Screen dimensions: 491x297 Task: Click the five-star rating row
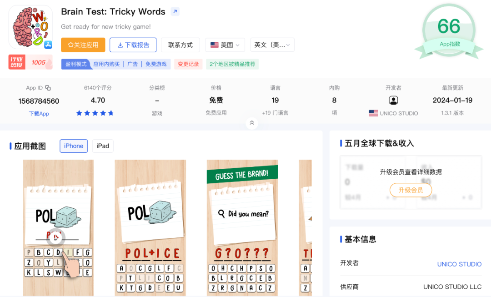95,113
